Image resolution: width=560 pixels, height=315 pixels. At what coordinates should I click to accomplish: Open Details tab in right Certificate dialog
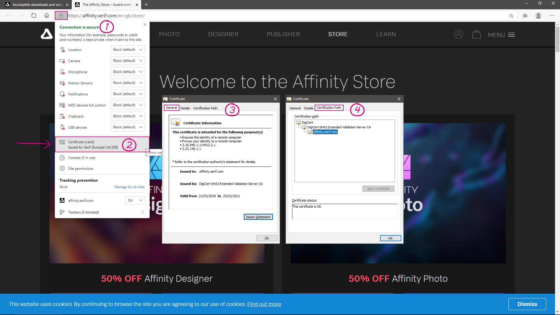click(x=309, y=108)
